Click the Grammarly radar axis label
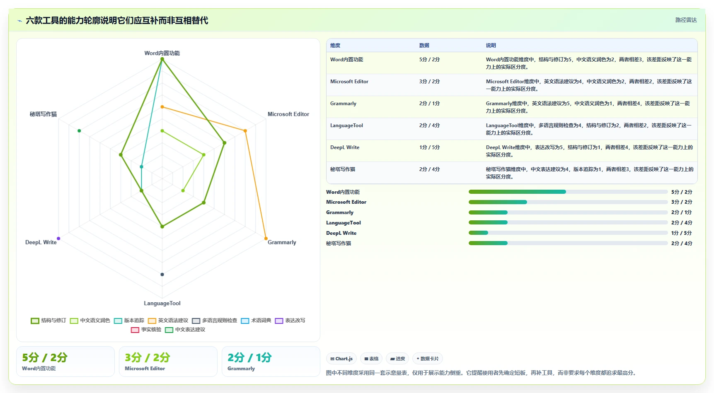Viewport: 714px width, 393px height. click(282, 242)
